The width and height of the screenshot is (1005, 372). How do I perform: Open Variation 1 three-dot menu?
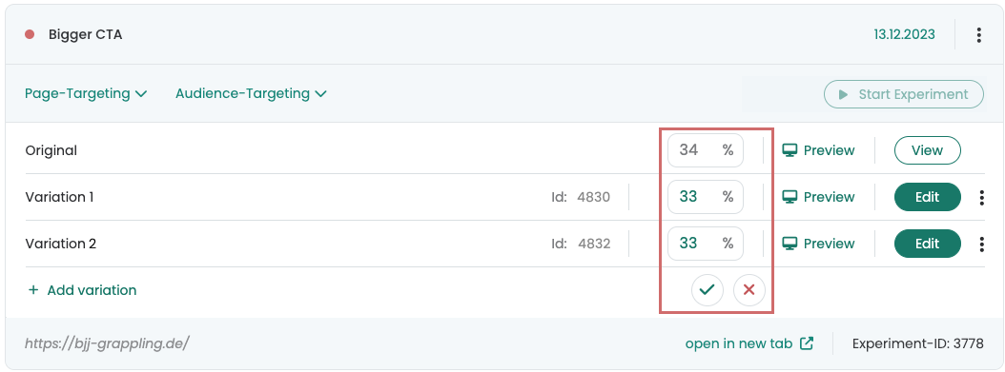point(981,198)
